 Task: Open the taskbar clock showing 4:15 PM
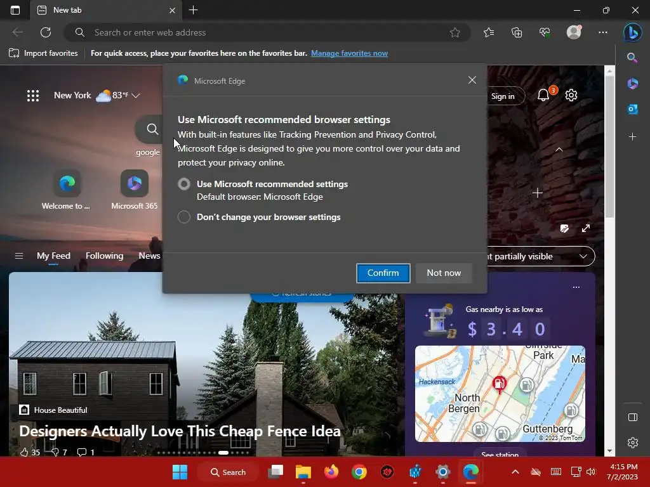coord(622,472)
